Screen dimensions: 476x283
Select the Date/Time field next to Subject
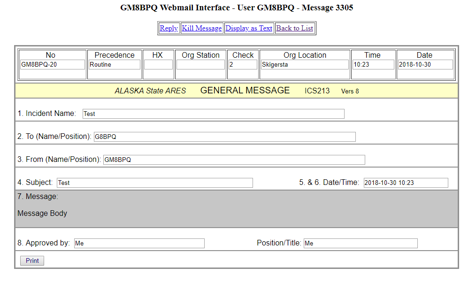point(405,183)
